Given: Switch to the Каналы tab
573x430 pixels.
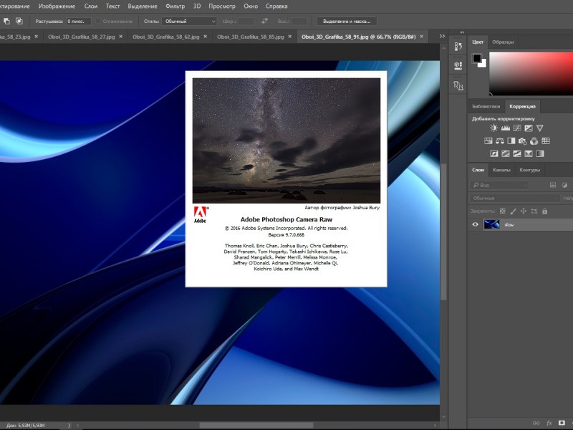Looking at the screenshot, I should (501, 170).
